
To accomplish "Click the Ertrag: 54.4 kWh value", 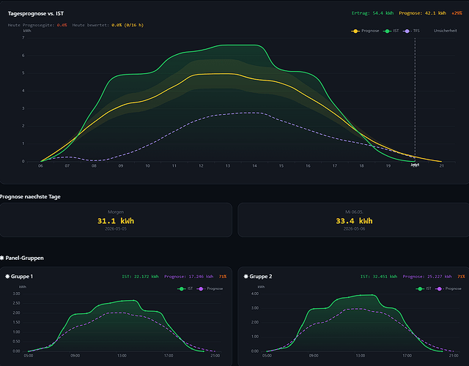I will (x=372, y=13).
